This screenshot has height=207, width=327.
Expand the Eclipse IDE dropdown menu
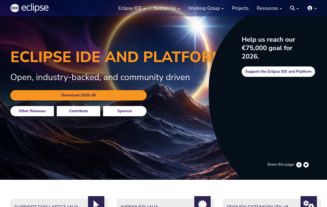[132, 8]
